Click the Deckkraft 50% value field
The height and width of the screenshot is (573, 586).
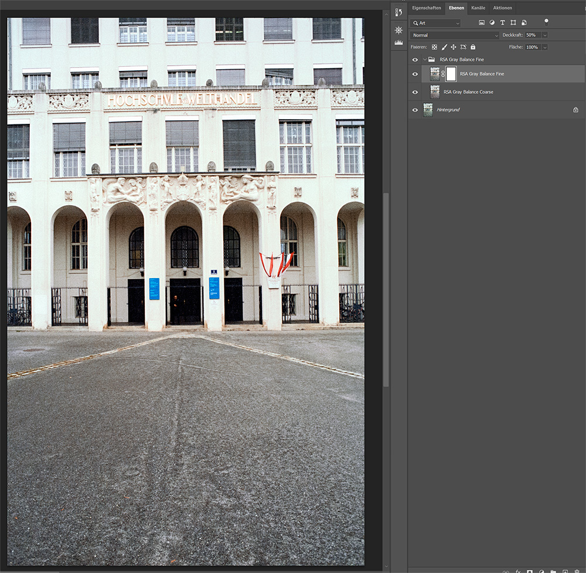click(x=533, y=35)
